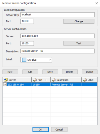Click the Description text field
This screenshot has width=100, height=134.
pyautogui.click(x=58, y=51)
